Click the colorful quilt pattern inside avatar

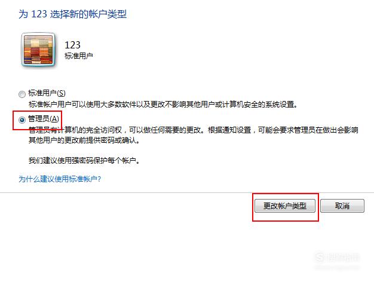click(x=38, y=50)
